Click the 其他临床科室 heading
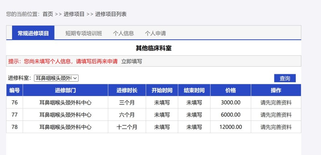321x155 pixels. 154,48
